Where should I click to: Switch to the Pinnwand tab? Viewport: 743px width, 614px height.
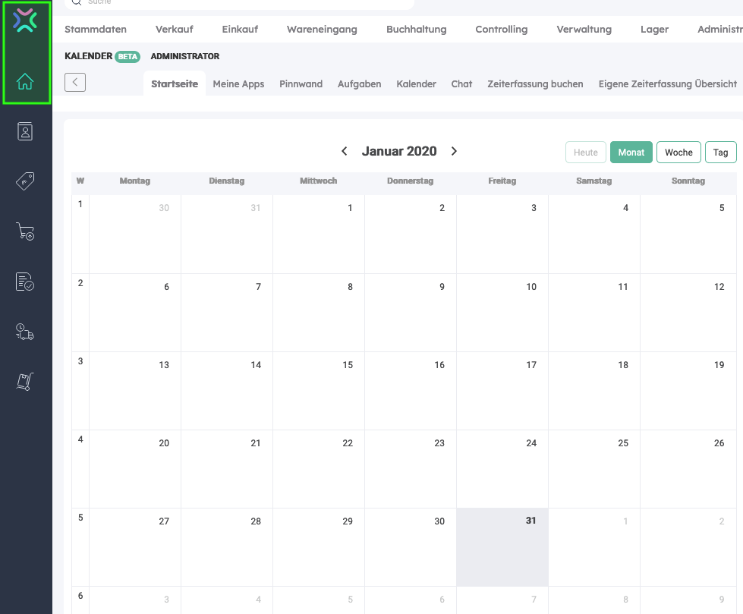(301, 84)
